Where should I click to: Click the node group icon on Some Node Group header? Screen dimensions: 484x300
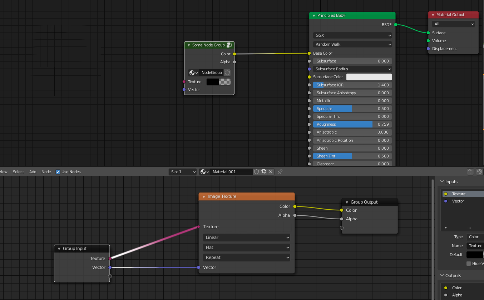[x=229, y=45]
